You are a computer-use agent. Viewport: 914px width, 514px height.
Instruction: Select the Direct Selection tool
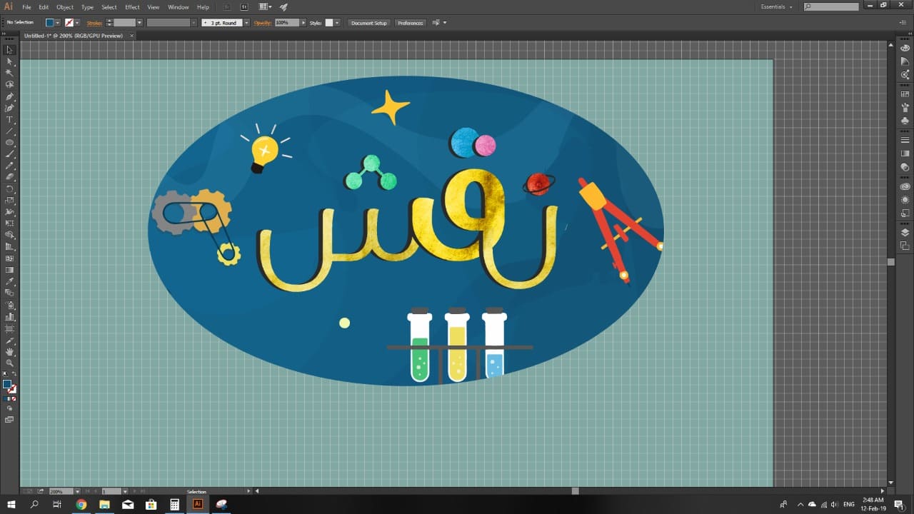[x=9, y=61]
